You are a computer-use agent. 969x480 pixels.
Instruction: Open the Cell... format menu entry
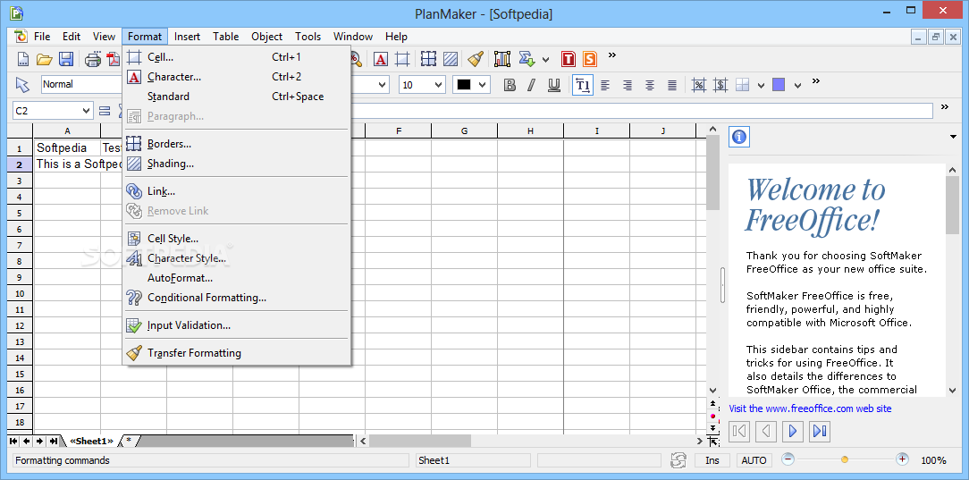click(237, 57)
